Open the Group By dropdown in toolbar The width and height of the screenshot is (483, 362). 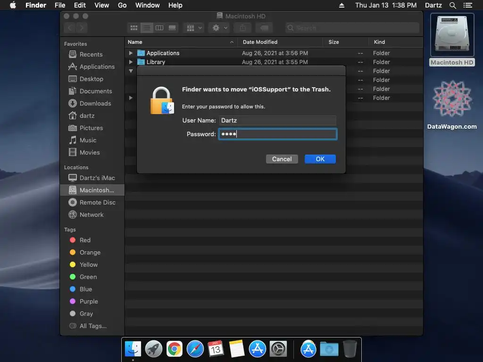tap(194, 28)
